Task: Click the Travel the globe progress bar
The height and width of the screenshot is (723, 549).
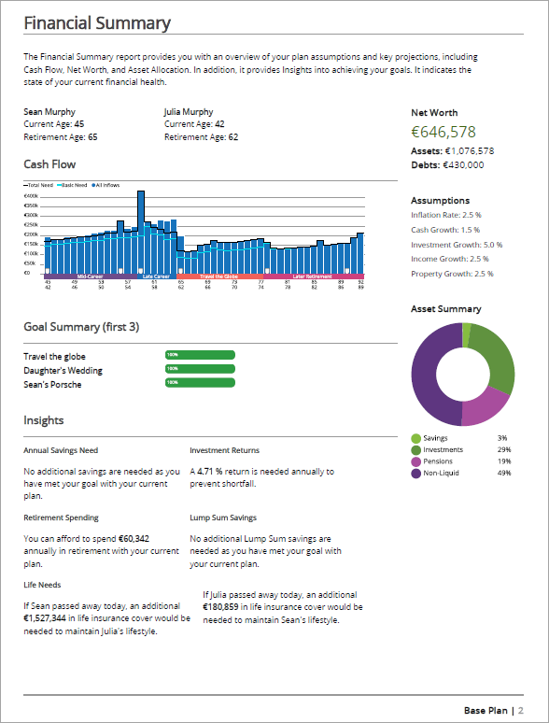Action: tap(200, 355)
